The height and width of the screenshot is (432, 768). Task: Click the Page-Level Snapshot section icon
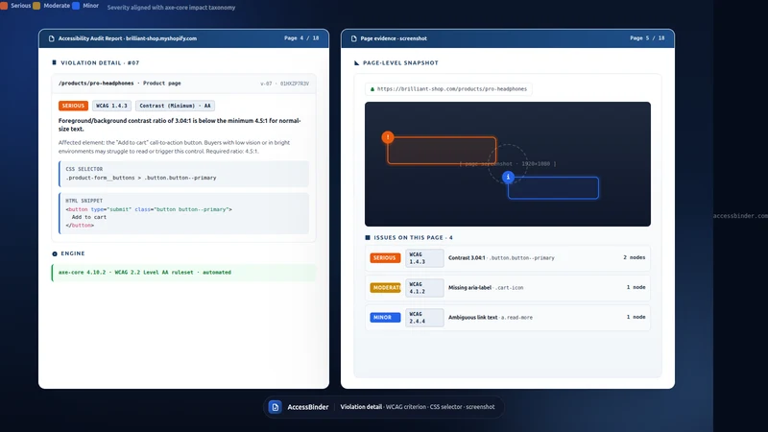356,62
